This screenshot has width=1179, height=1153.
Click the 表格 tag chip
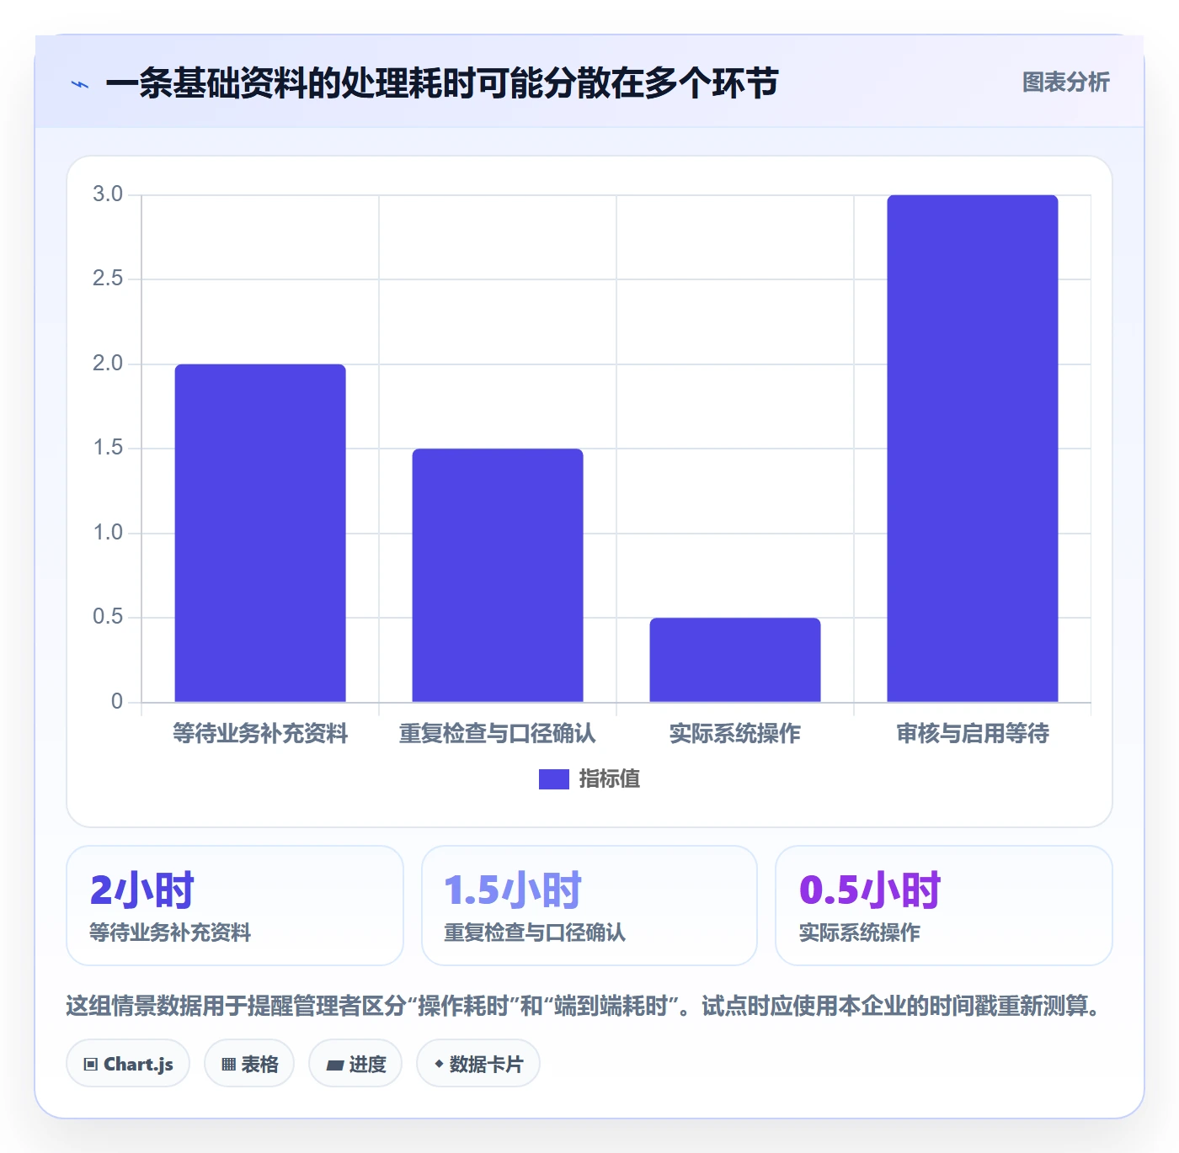tap(249, 1064)
